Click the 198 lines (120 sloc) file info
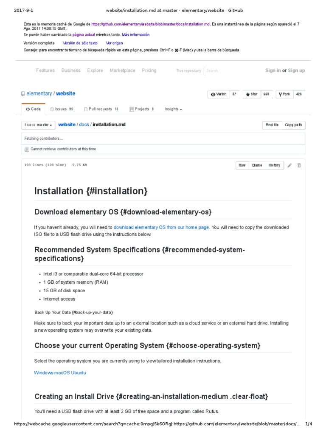Image resolution: width=326 pixels, height=435 pixels. (x=45, y=165)
